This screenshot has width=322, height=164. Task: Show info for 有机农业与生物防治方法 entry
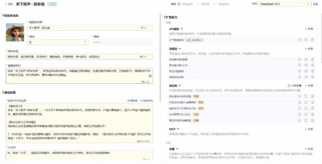300,108
